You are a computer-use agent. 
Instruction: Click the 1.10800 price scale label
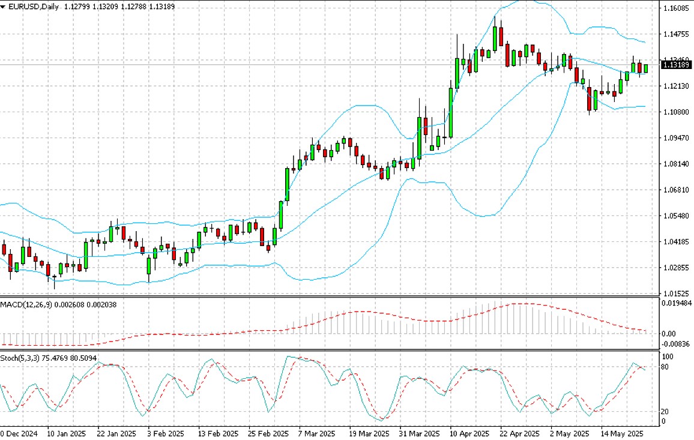coord(676,112)
